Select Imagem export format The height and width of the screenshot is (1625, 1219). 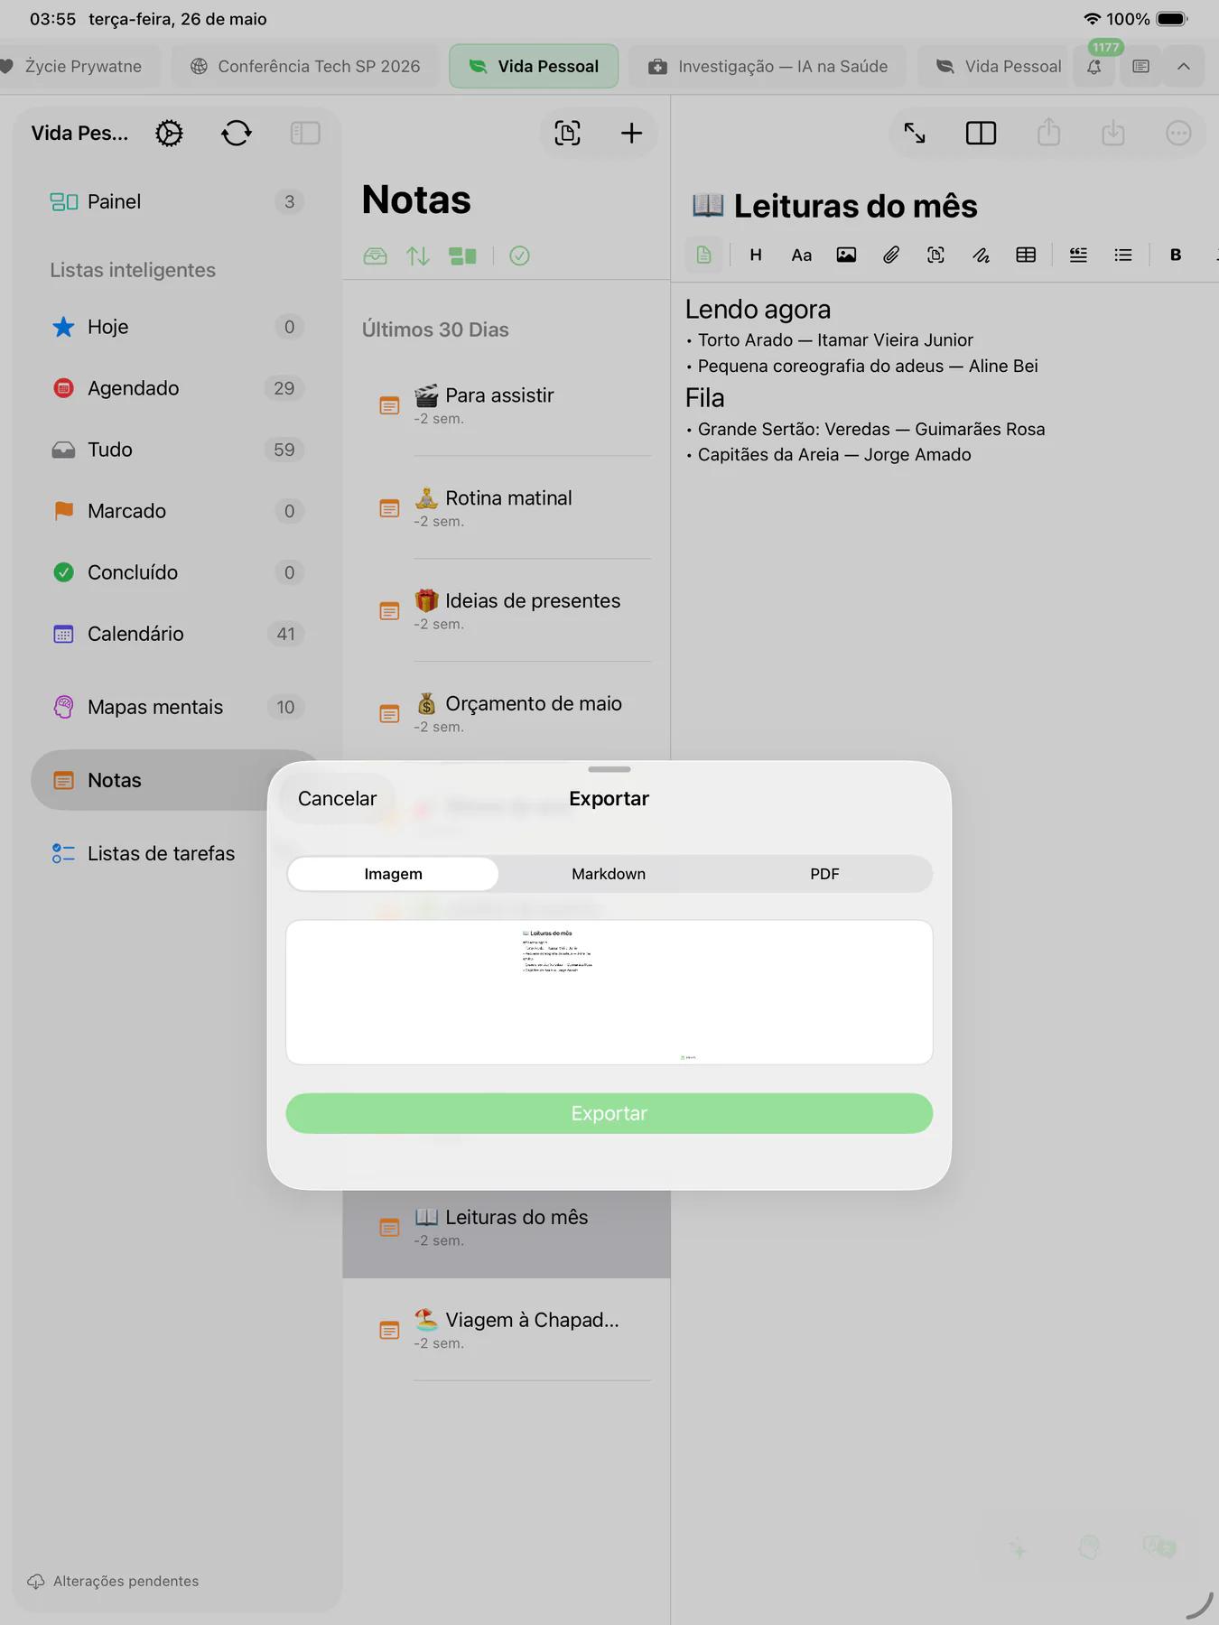pos(393,874)
